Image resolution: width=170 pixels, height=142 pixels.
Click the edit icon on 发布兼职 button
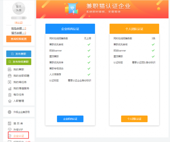pos(12,54)
